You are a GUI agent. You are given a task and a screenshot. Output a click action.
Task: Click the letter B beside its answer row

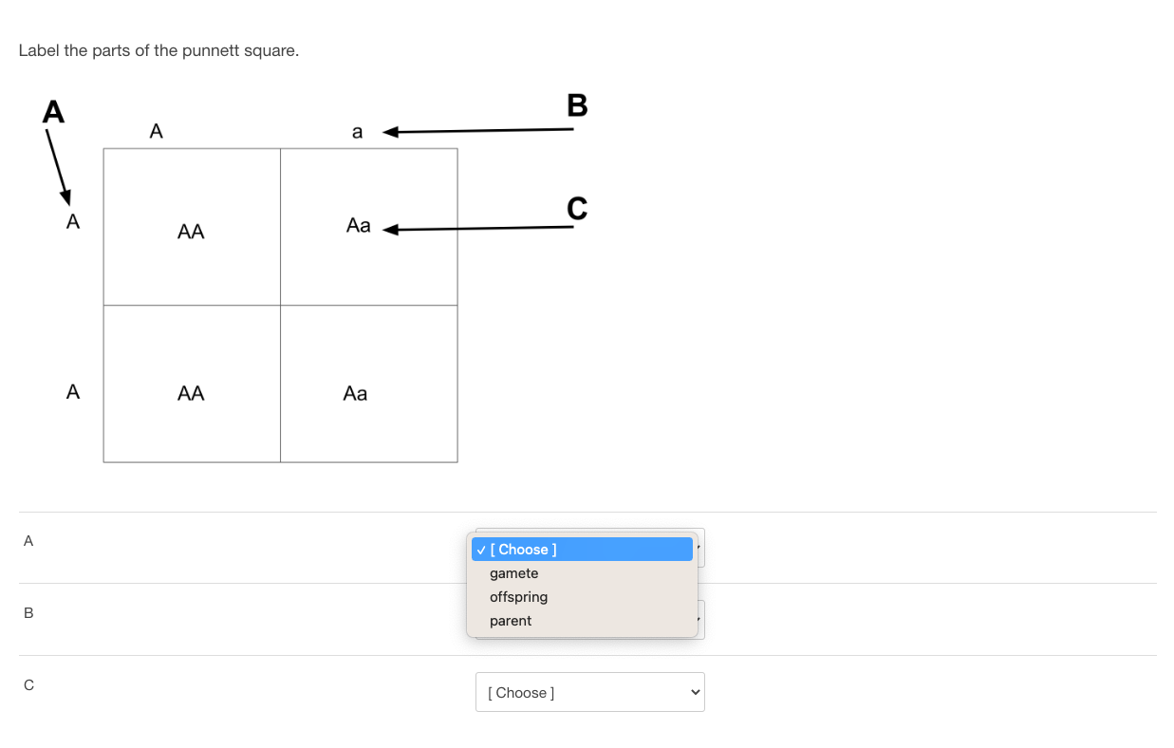28,612
